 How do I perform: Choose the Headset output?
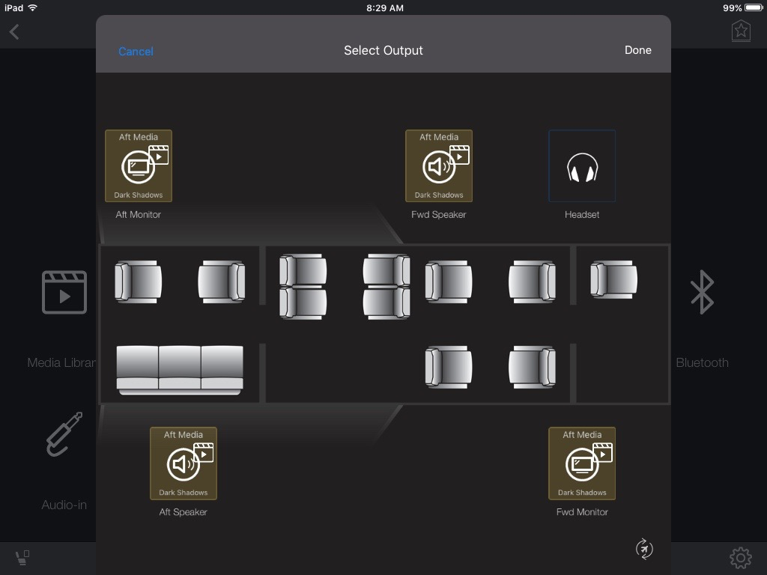(581, 165)
